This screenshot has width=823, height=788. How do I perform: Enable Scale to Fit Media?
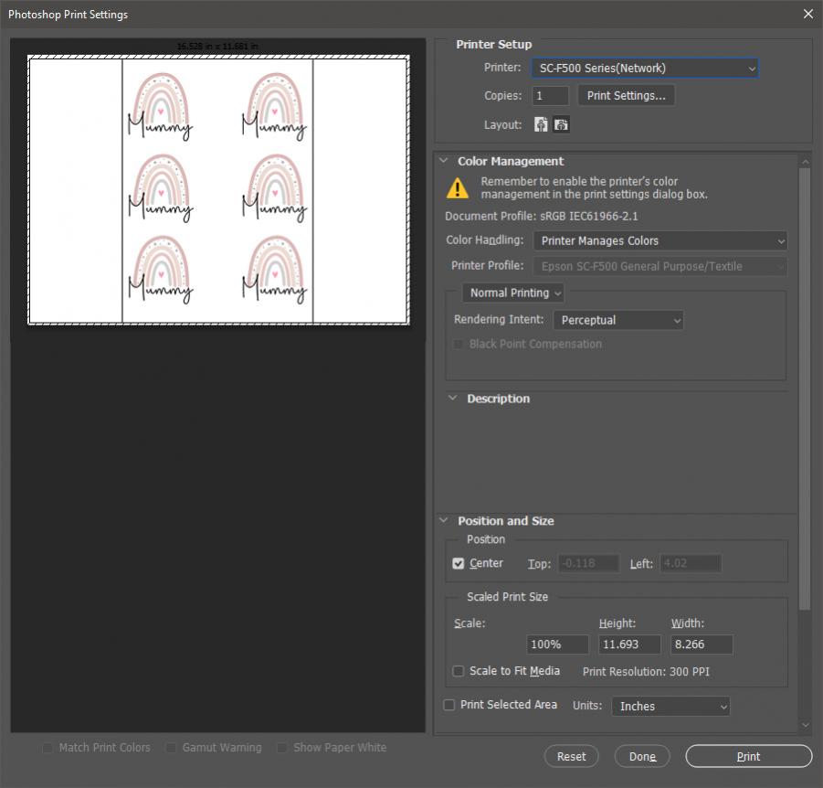tap(459, 671)
